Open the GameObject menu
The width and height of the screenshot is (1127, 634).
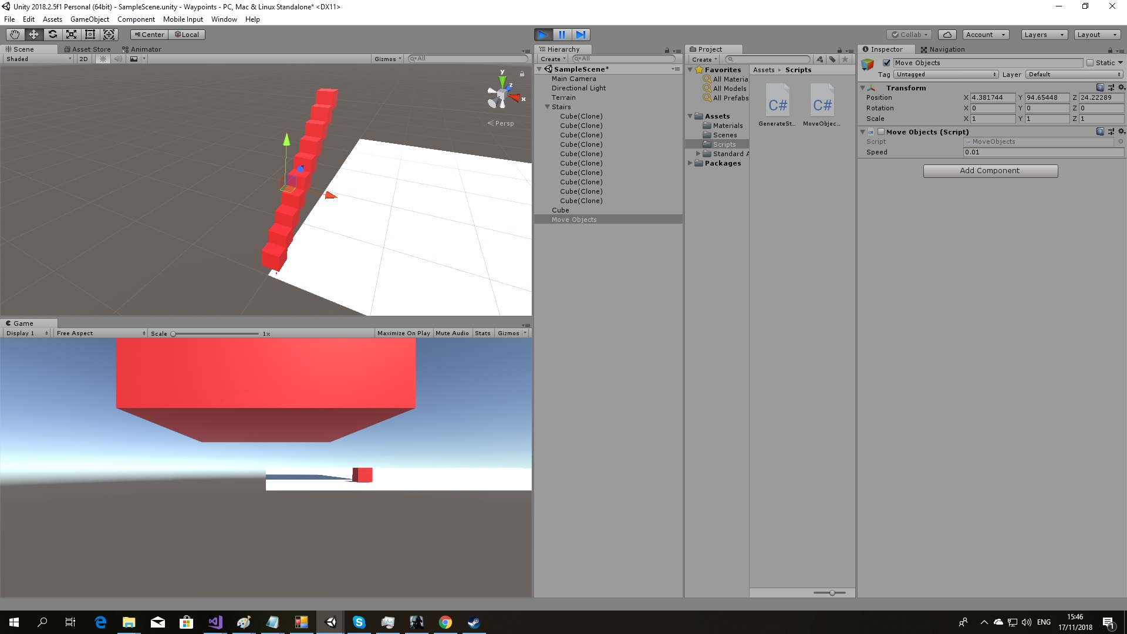tap(89, 19)
